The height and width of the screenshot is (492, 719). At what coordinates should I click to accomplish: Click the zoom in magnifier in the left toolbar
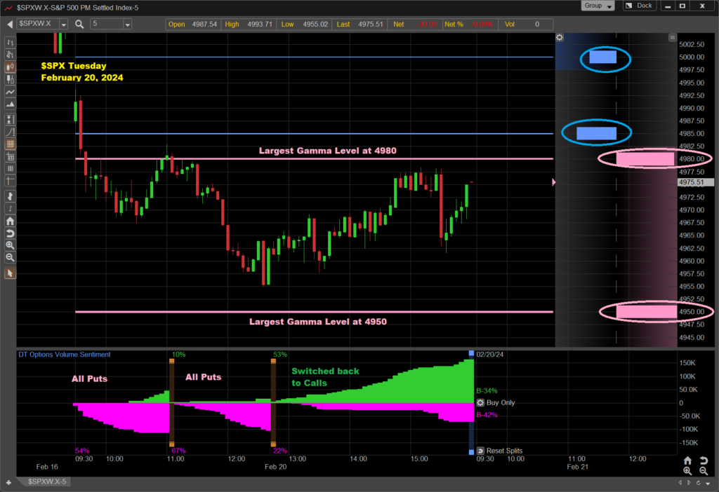(x=10, y=245)
